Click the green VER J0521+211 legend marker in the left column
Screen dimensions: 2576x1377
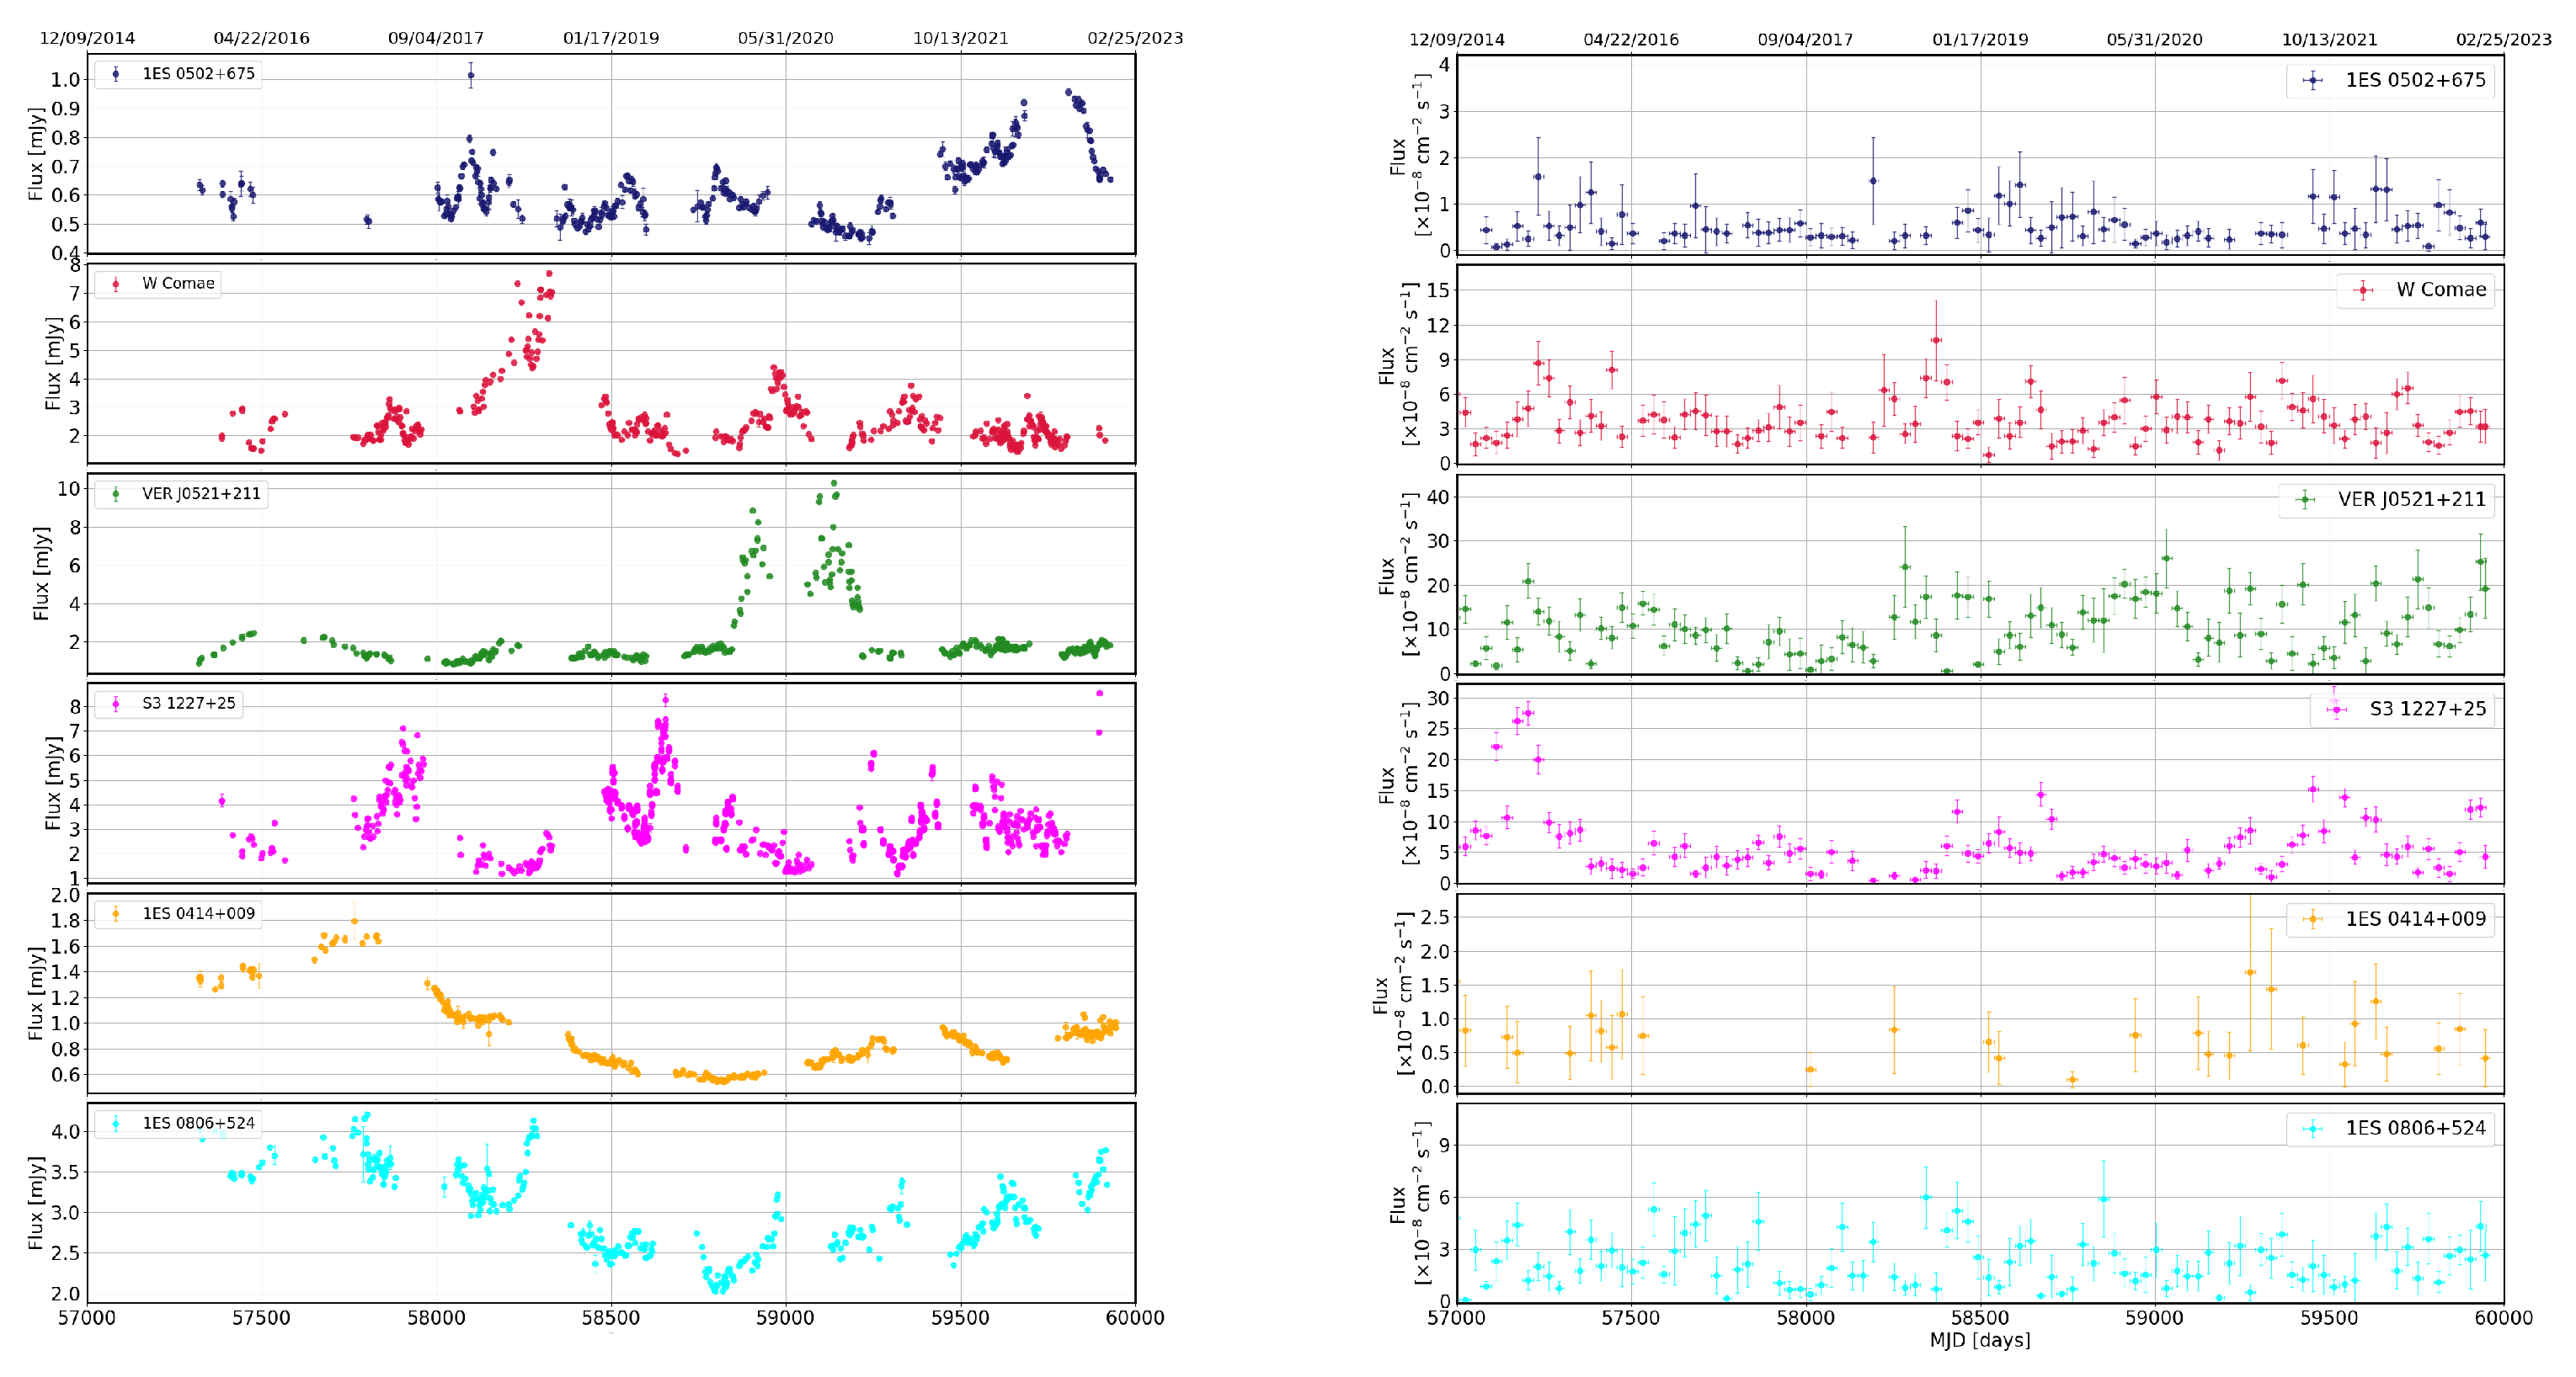[x=116, y=493]
